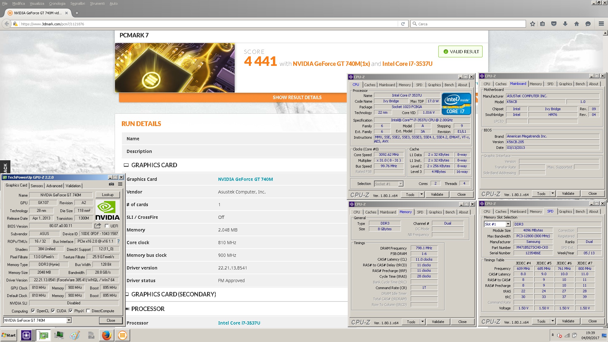Viewport: 608px width, 342px height.
Task: Toggle the CUDA computing checkbox
Action: coord(53,311)
